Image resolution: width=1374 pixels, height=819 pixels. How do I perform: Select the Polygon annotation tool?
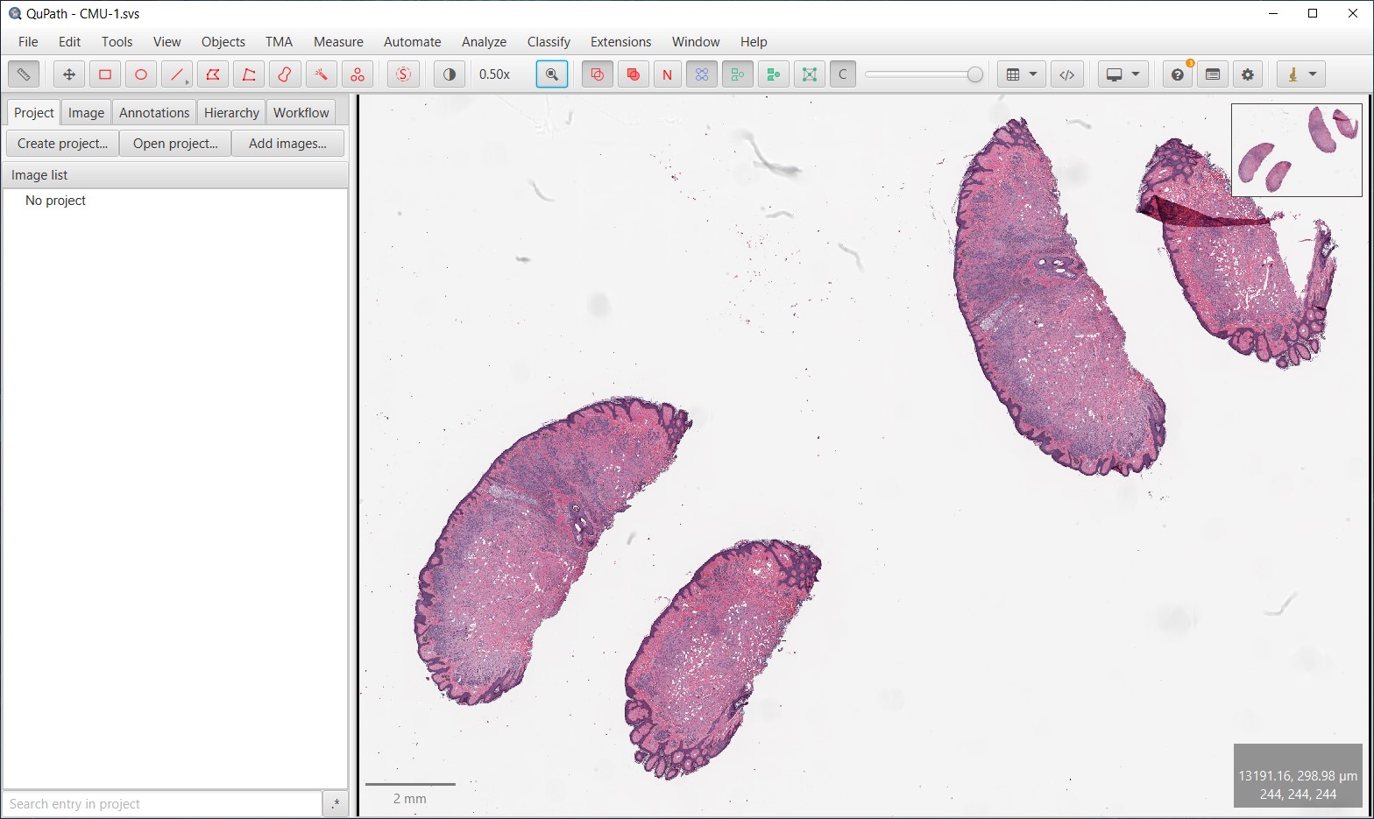213,74
